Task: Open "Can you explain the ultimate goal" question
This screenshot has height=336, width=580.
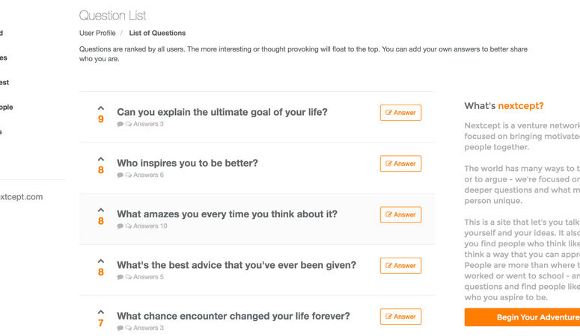Action: click(x=222, y=112)
